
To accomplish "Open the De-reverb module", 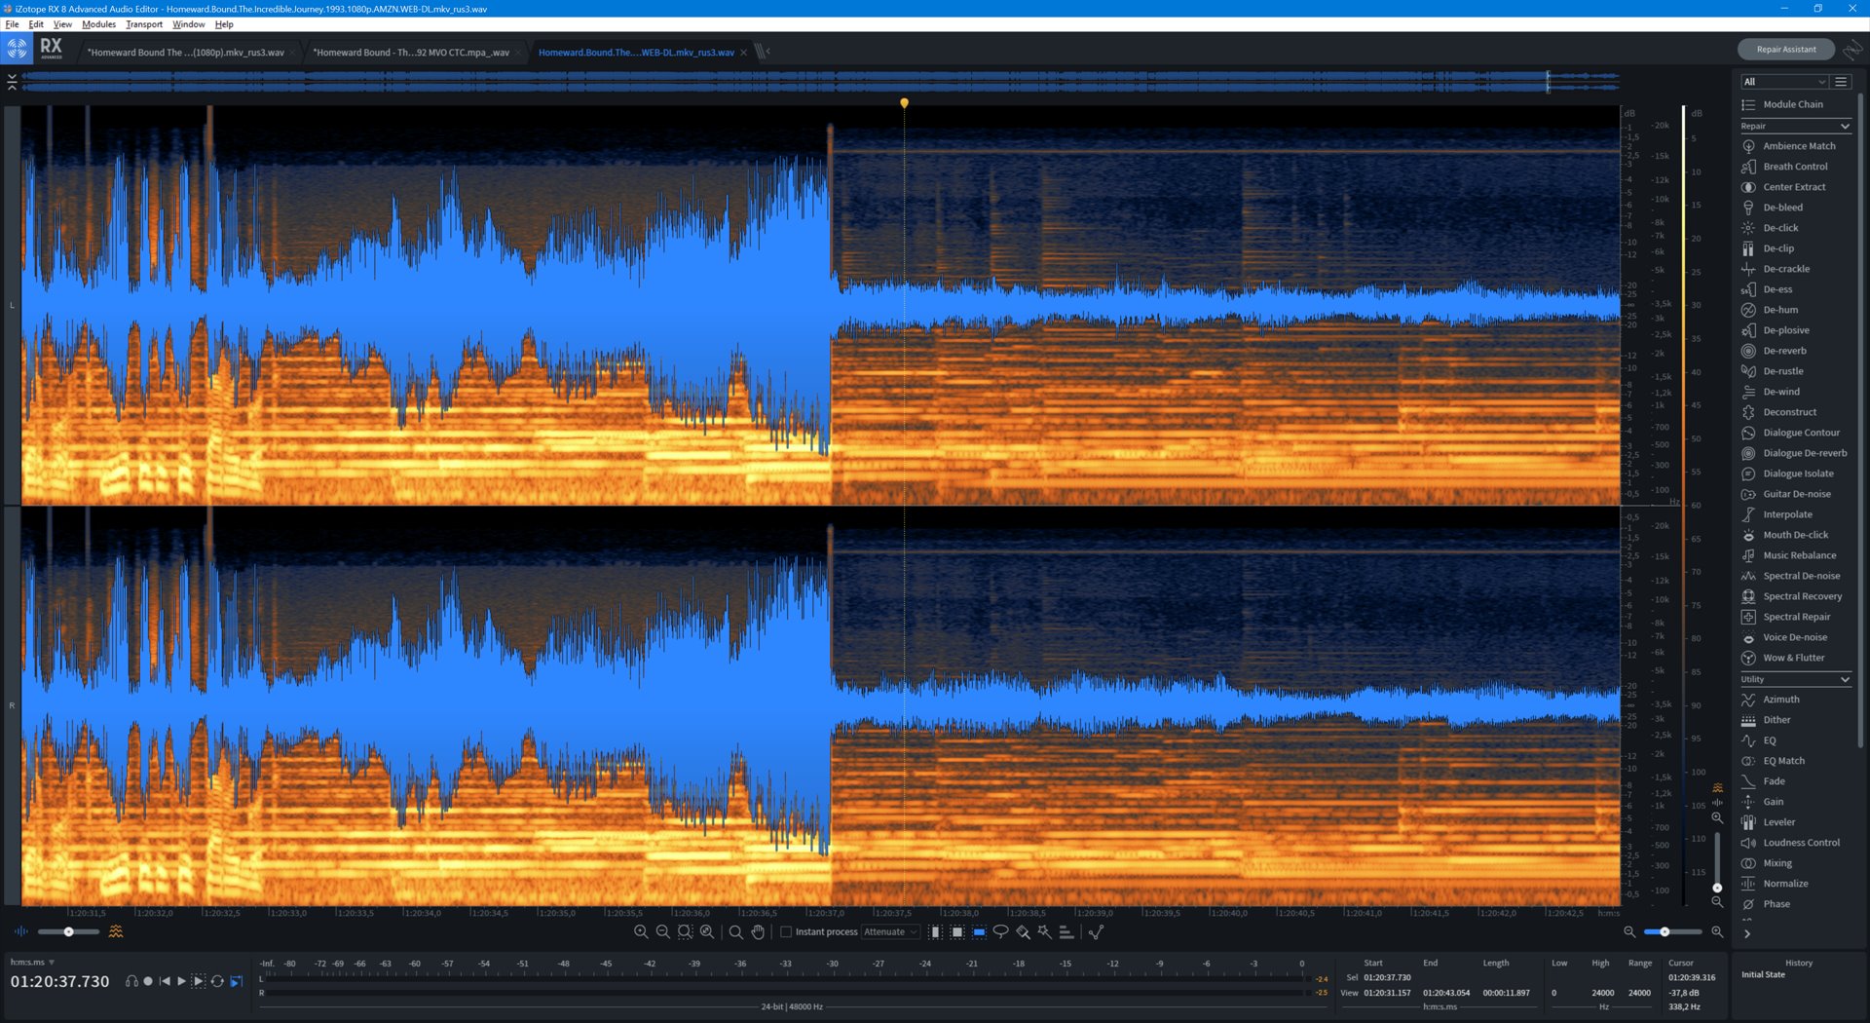I will click(1783, 351).
